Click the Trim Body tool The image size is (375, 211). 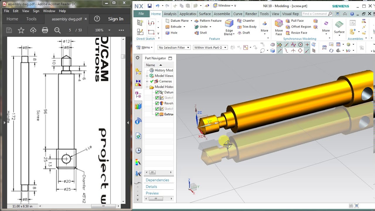247,27
